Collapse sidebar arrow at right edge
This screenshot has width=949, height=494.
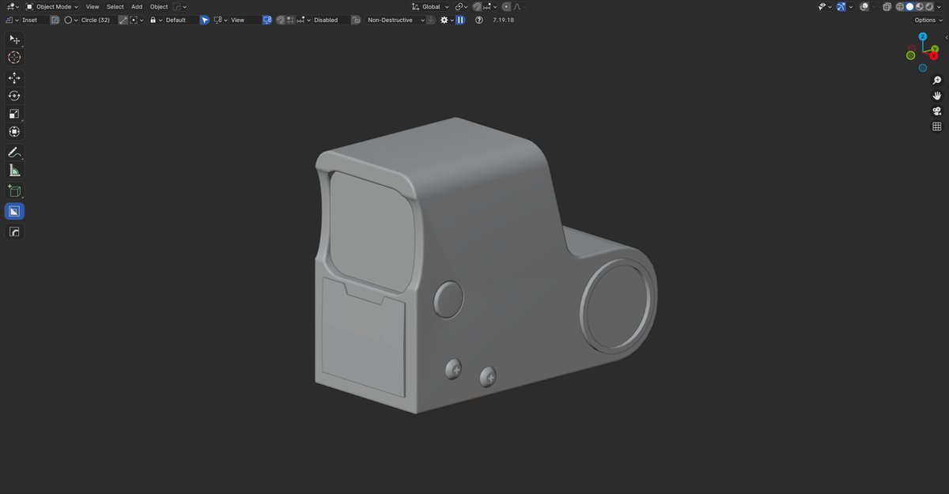pos(946,37)
